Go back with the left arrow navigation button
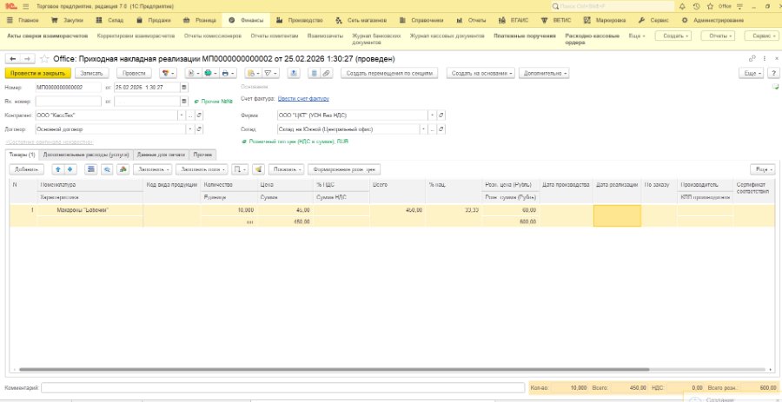 coord(13,59)
